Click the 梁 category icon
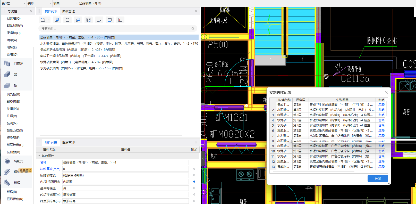The image size is (416, 204). click(x=7, y=74)
